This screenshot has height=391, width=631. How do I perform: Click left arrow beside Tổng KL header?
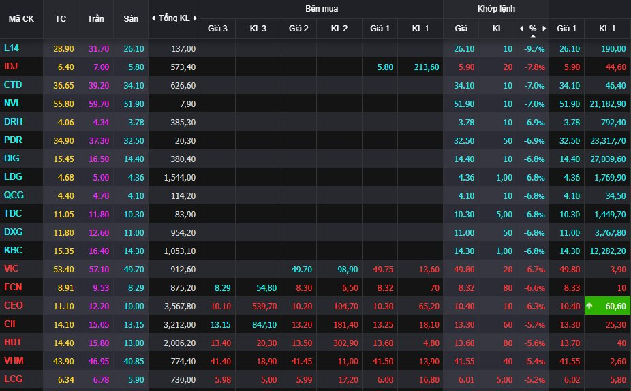pos(153,18)
